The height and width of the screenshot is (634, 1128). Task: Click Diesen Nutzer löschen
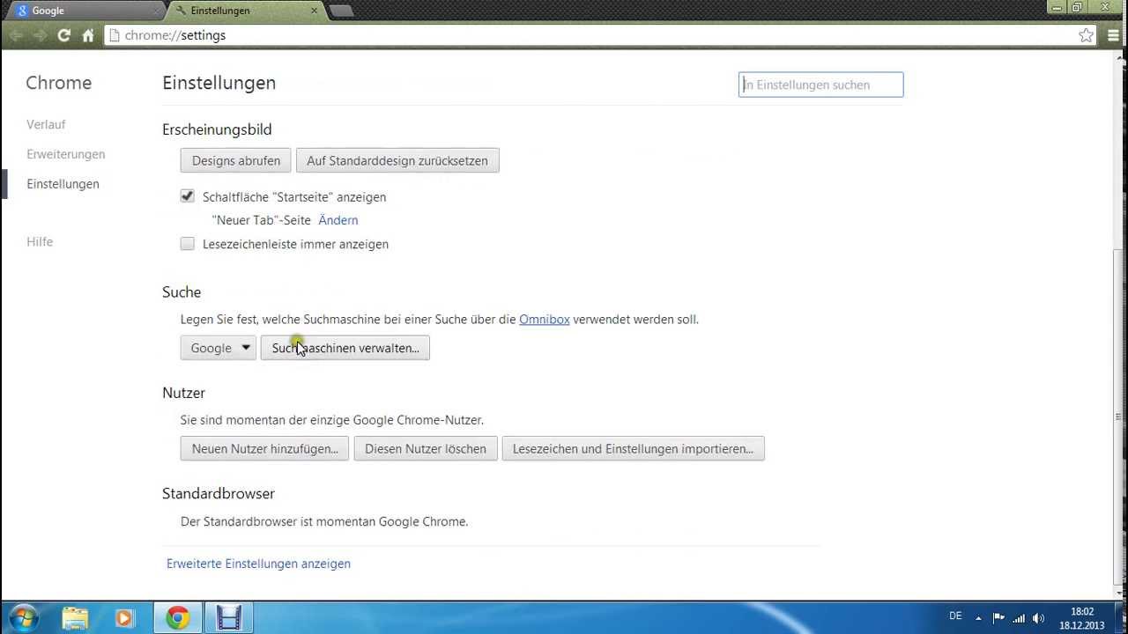tap(426, 448)
